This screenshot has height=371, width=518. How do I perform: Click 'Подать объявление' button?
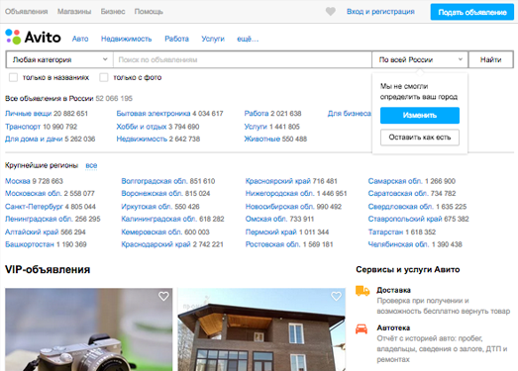tap(472, 12)
